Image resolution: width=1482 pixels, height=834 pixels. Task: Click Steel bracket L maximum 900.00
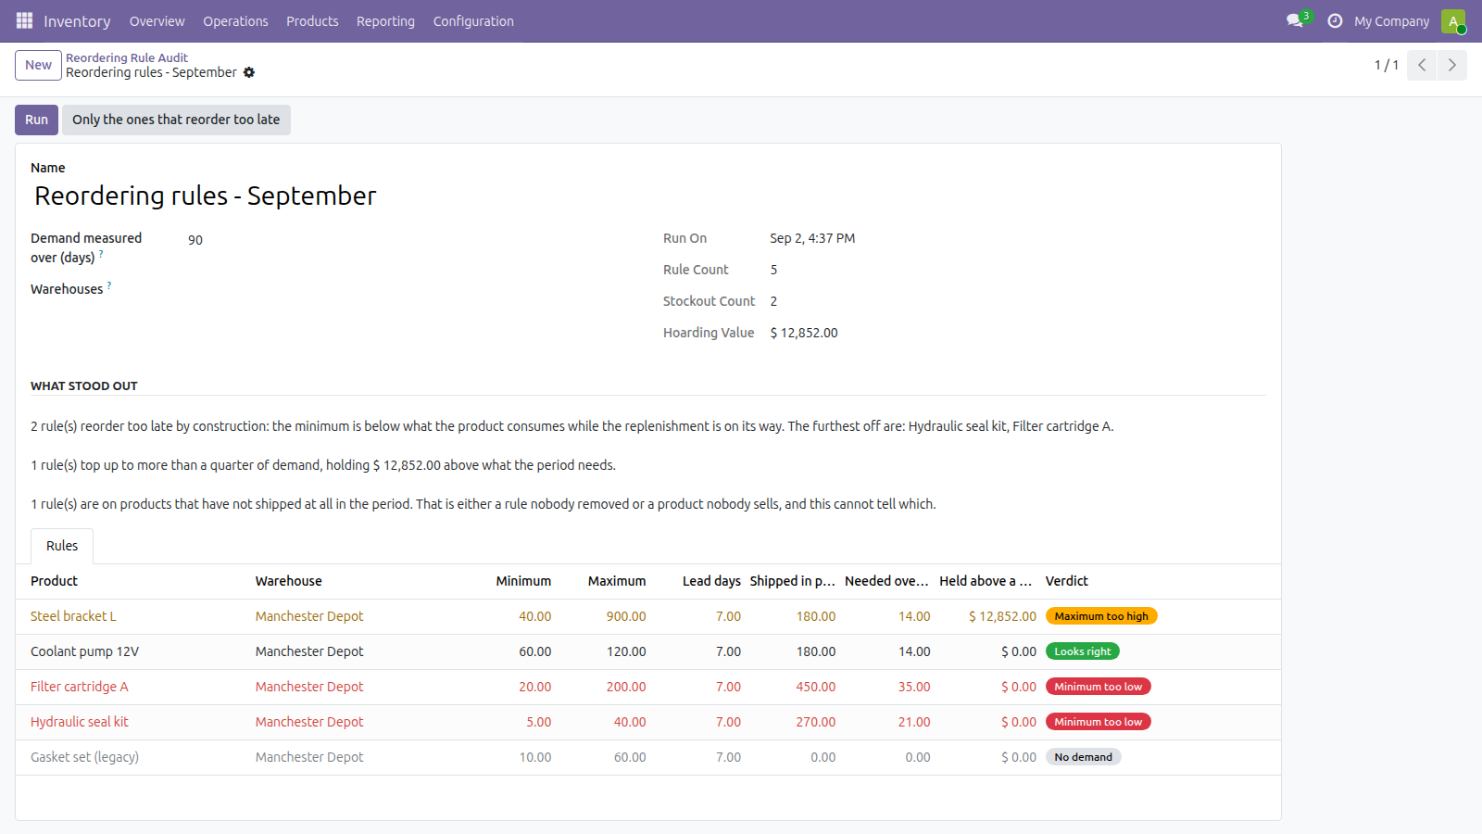[626, 616]
